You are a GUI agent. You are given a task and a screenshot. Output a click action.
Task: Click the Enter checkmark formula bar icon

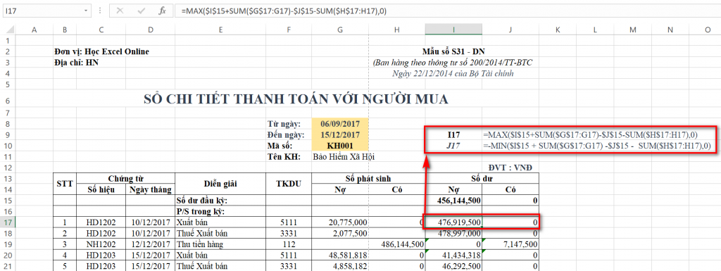click(141, 11)
